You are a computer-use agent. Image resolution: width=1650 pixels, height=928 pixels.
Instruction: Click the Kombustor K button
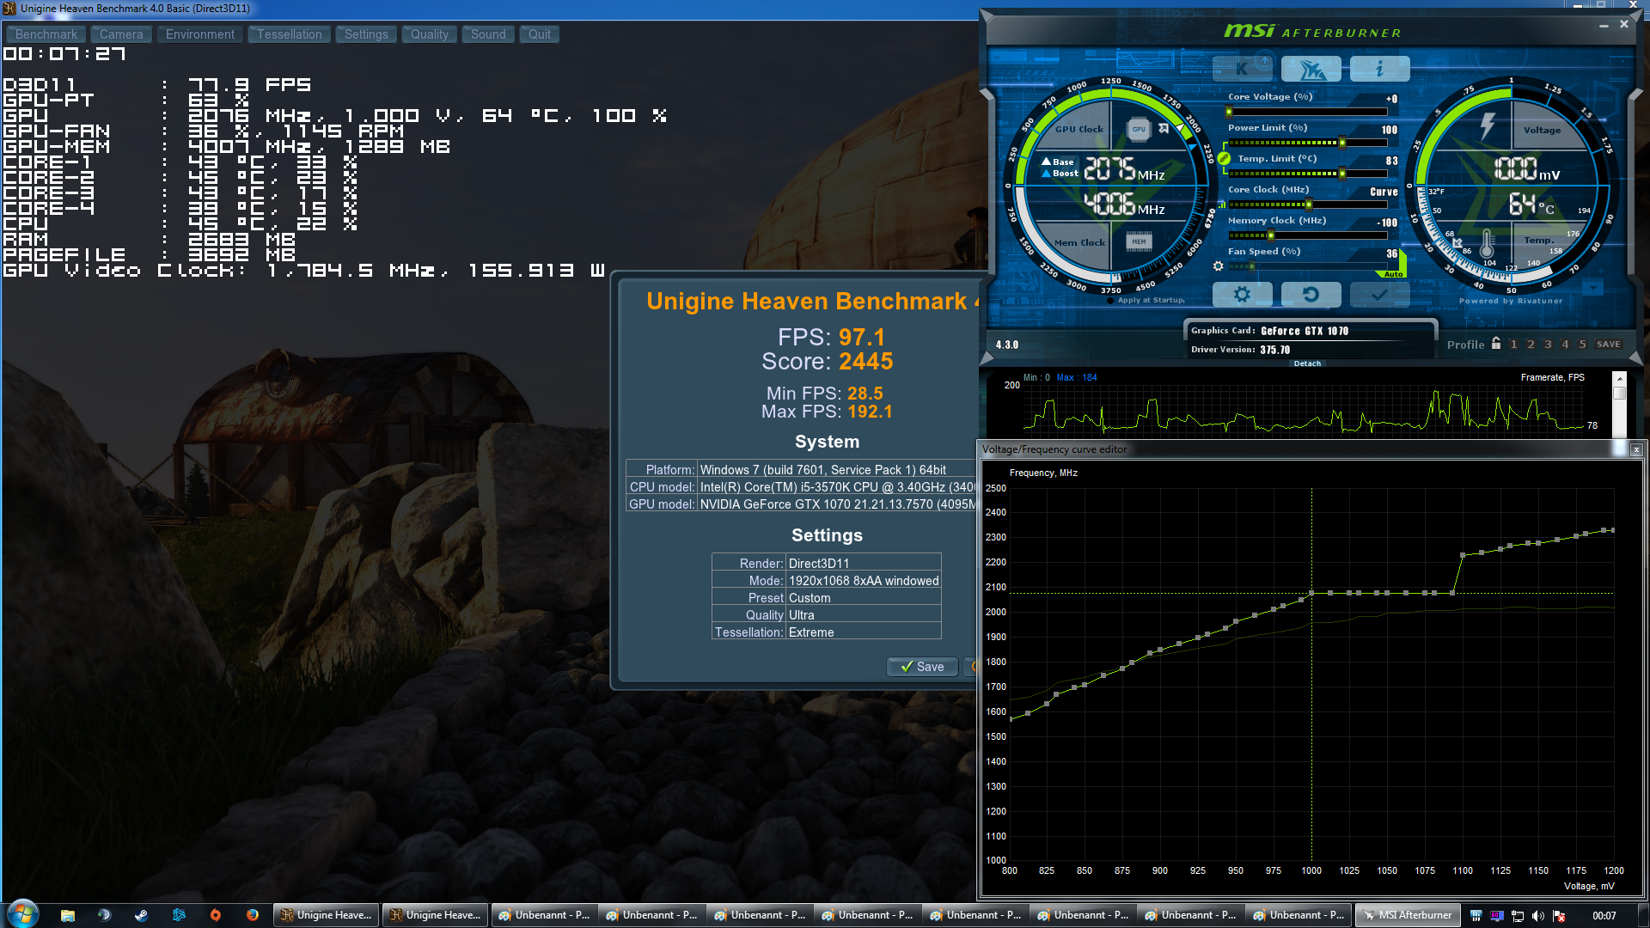[x=1242, y=69]
